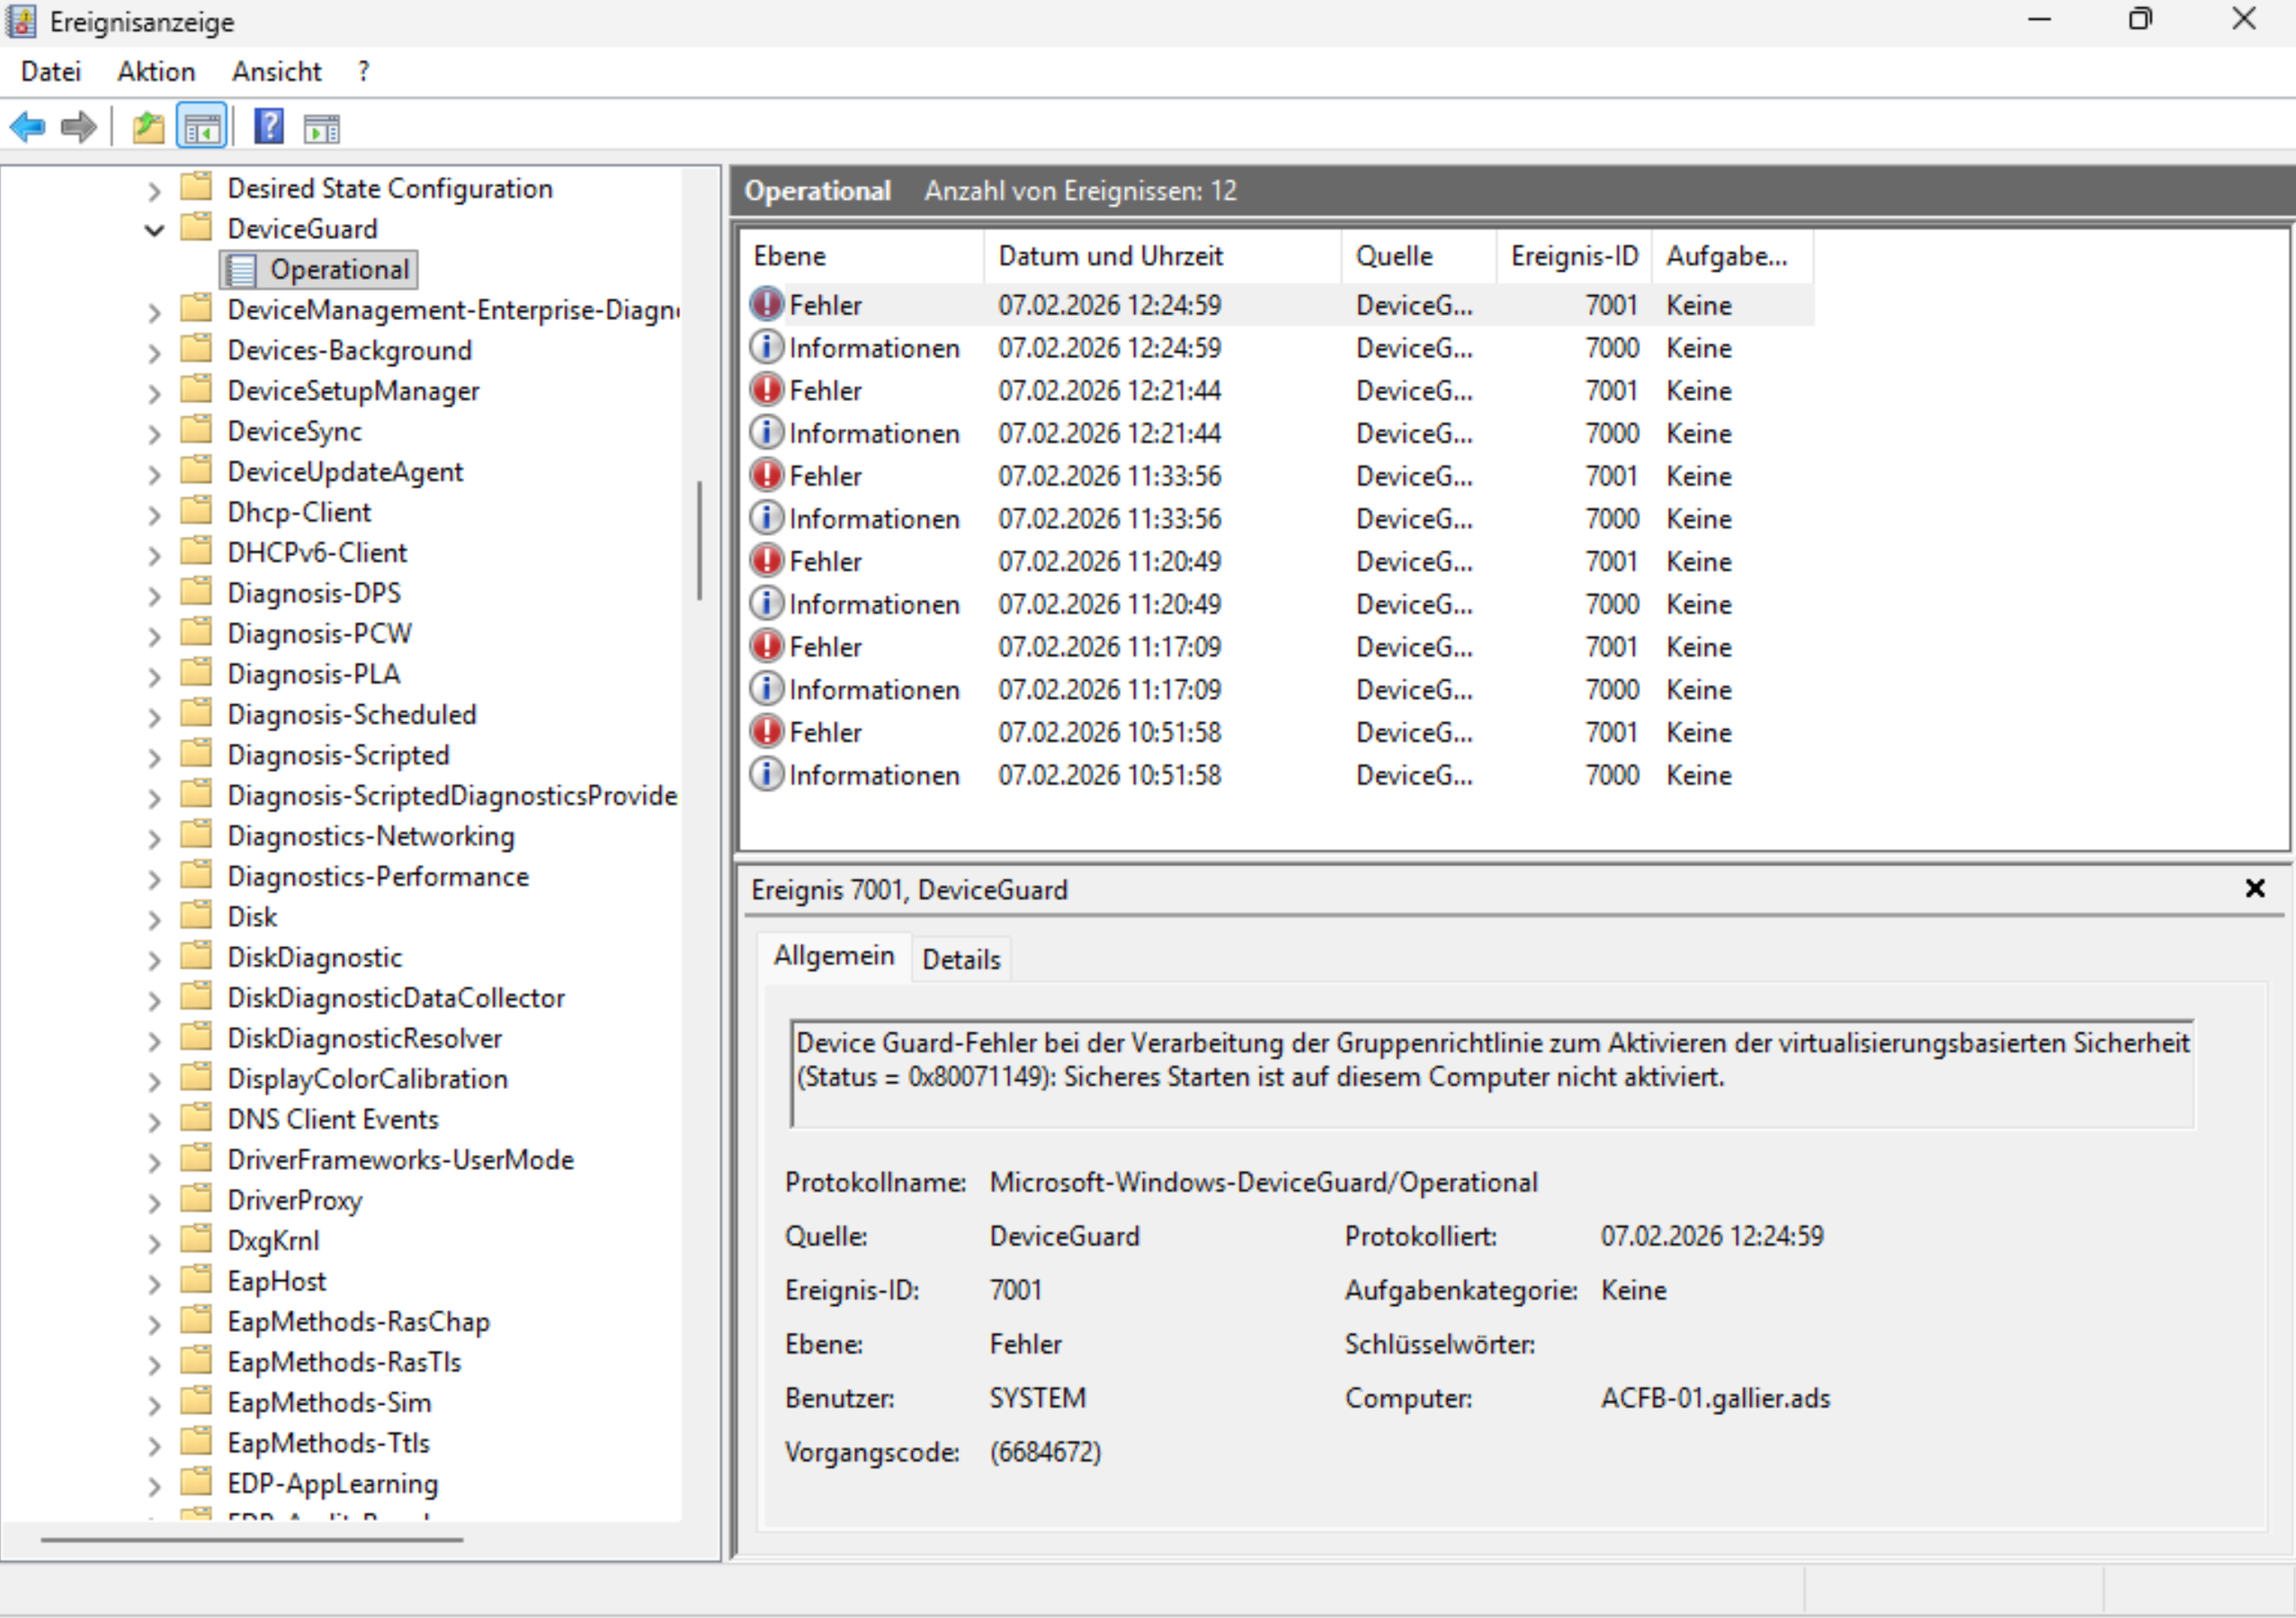
Task: Toggle the console tree pane icon
Action: pos(202,127)
